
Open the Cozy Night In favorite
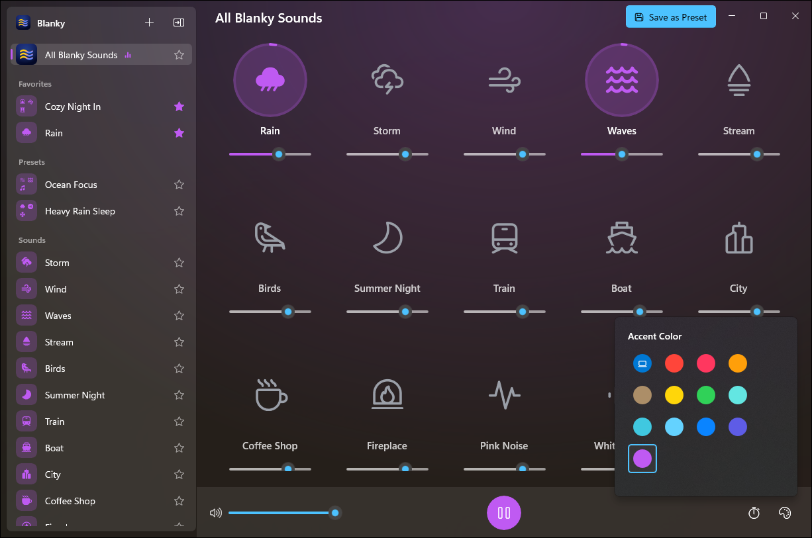101,107
